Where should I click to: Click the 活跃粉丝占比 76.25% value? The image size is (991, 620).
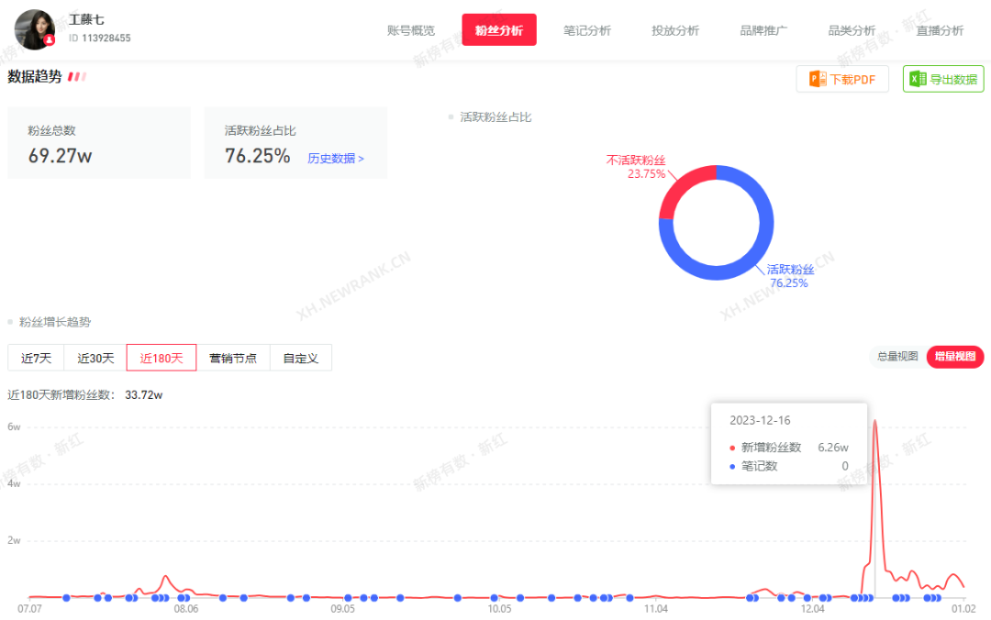tap(257, 156)
